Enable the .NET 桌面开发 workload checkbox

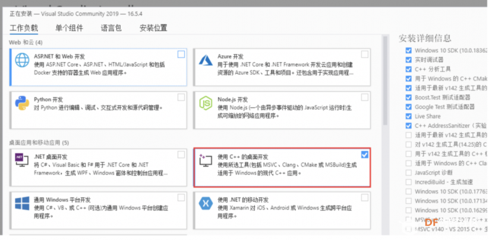click(181, 155)
